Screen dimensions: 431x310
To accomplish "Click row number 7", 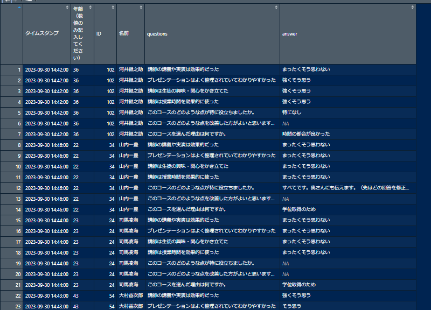I will [x=19, y=134].
